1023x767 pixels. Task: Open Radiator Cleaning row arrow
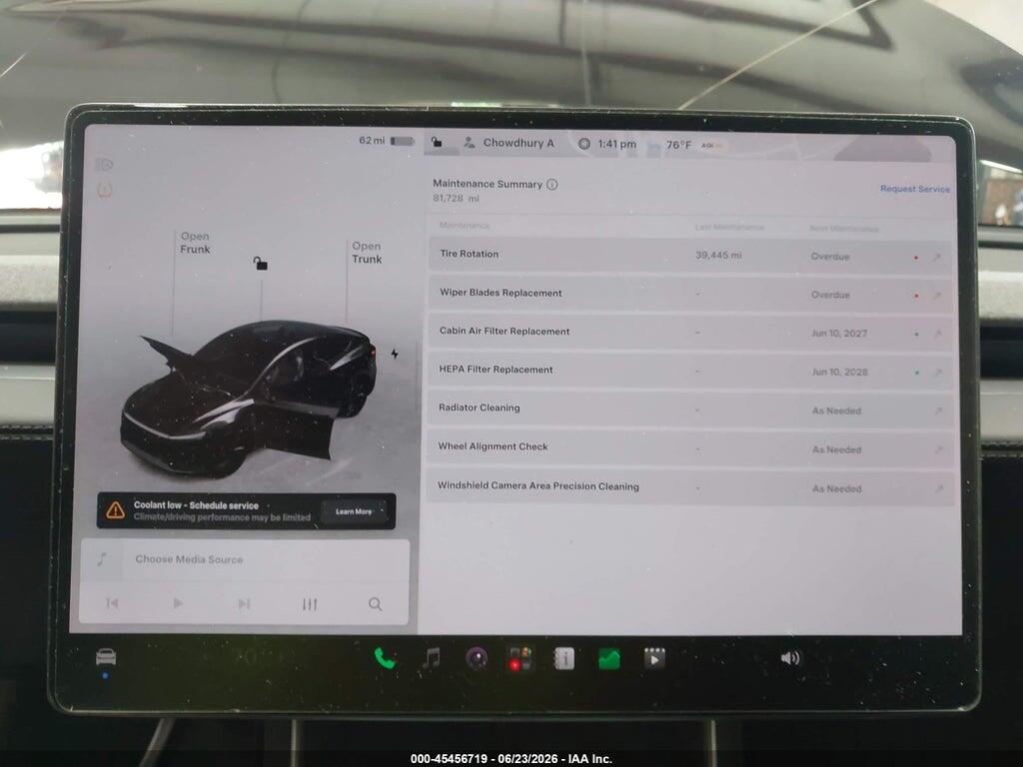[x=938, y=410]
